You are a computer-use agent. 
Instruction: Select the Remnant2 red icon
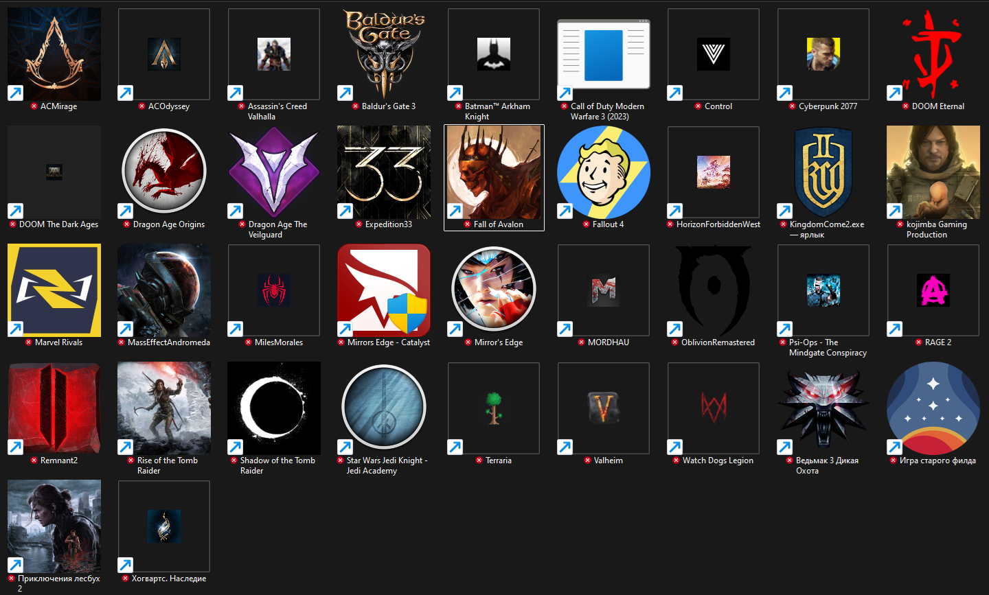(54, 408)
